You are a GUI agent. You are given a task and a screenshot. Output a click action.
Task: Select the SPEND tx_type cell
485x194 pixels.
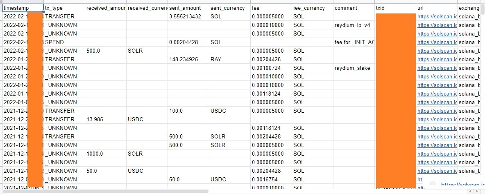coord(64,42)
